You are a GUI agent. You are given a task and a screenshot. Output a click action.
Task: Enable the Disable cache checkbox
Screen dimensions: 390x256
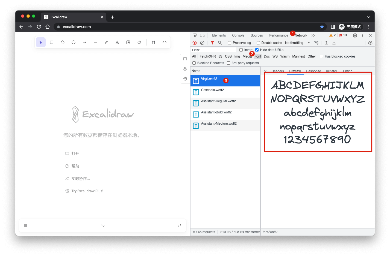258,43
